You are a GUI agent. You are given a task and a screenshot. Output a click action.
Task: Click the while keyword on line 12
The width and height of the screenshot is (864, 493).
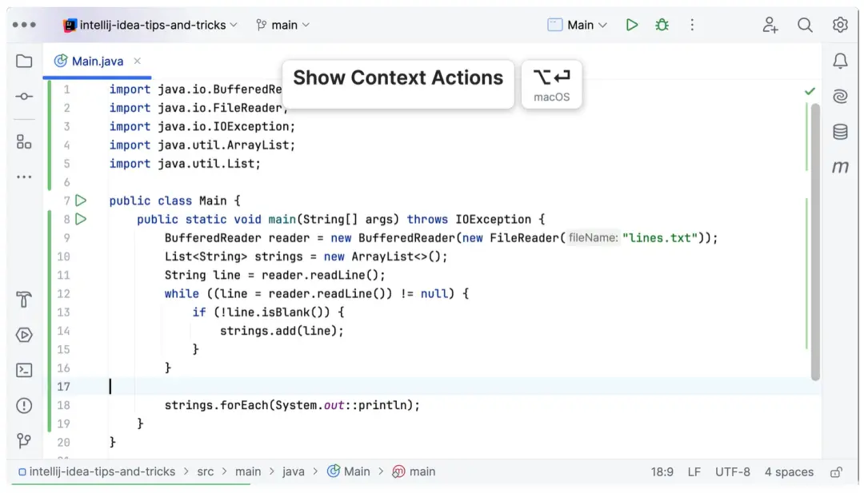[182, 294]
